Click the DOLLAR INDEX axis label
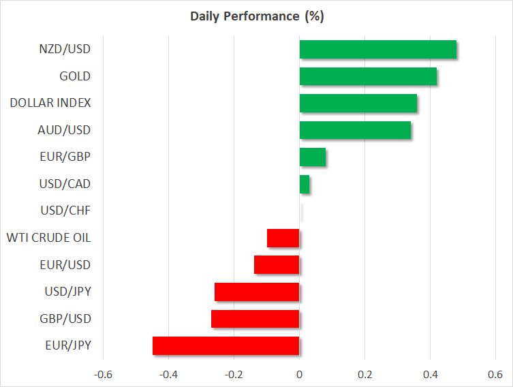The height and width of the screenshot is (387, 513). (x=50, y=103)
